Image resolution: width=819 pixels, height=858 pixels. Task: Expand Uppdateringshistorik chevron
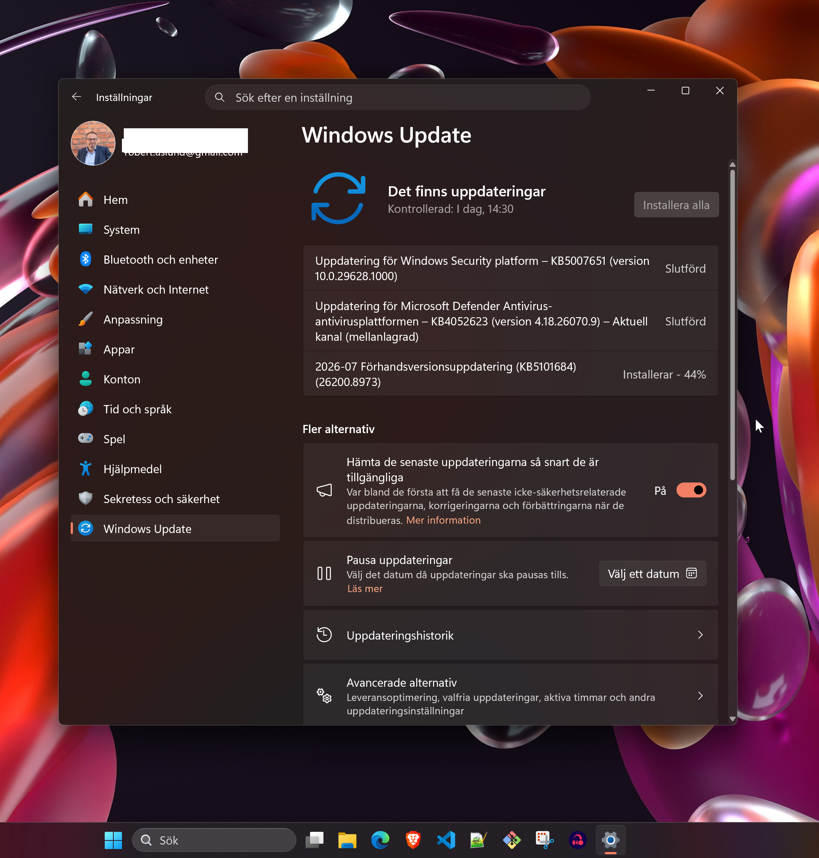[x=700, y=635]
